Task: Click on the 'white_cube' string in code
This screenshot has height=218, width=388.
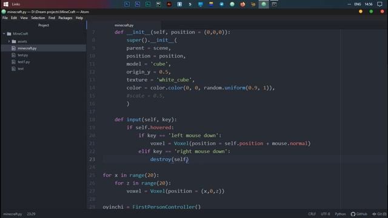Action: pos(174,80)
